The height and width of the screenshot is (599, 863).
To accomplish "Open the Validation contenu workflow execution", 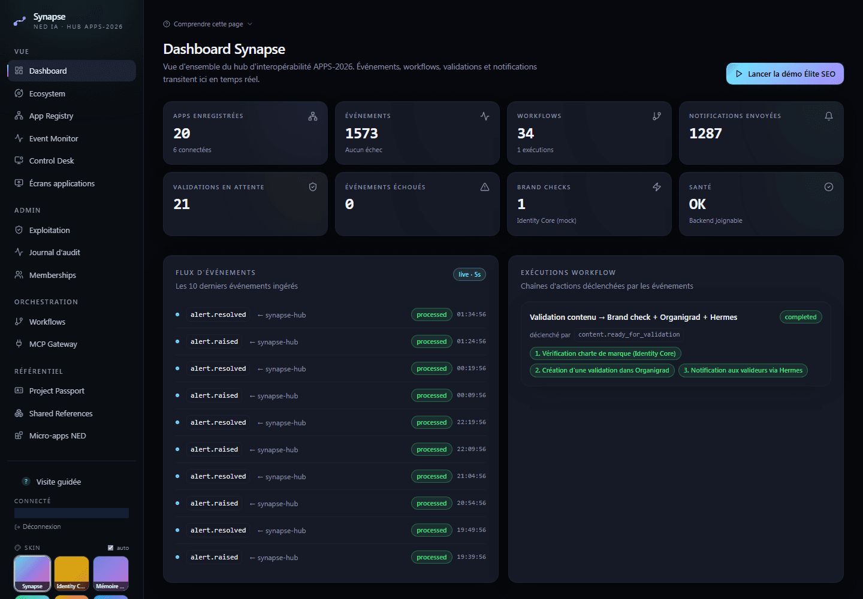I will coord(676,344).
